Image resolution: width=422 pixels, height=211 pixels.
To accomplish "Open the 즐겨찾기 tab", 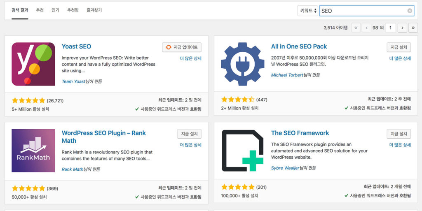I will (x=94, y=10).
